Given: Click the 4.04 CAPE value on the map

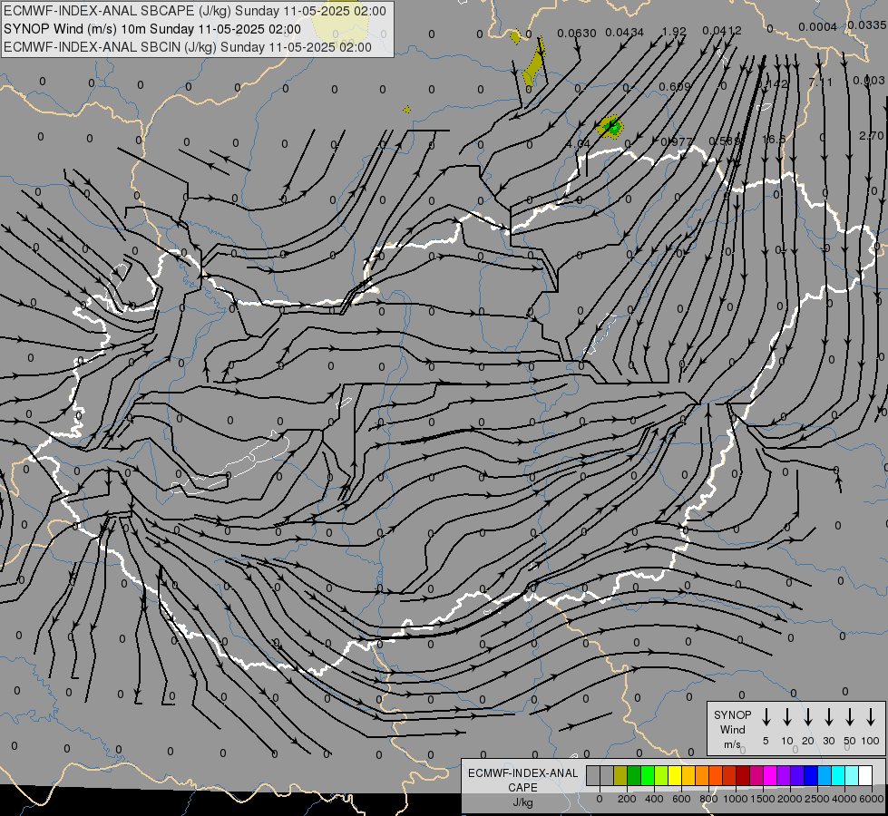Looking at the screenshot, I should [578, 144].
